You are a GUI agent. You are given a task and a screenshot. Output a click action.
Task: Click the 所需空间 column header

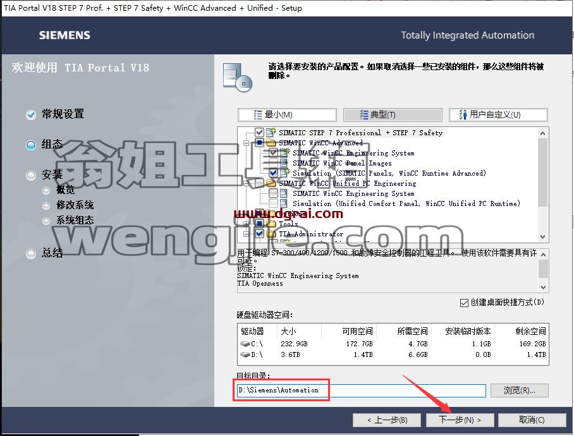click(x=413, y=331)
